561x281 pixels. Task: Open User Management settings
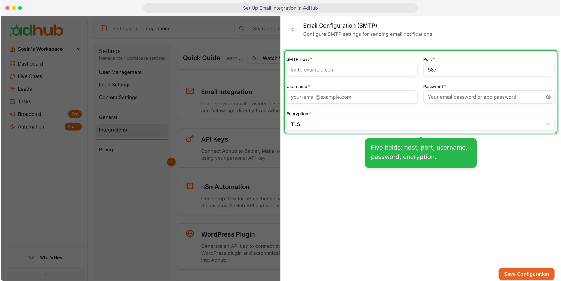point(120,72)
